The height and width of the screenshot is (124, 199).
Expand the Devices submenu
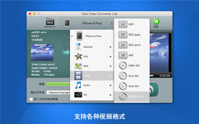(92, 47)
